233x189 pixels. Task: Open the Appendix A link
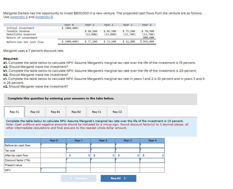pyautogui.click(x=19, y=17)
